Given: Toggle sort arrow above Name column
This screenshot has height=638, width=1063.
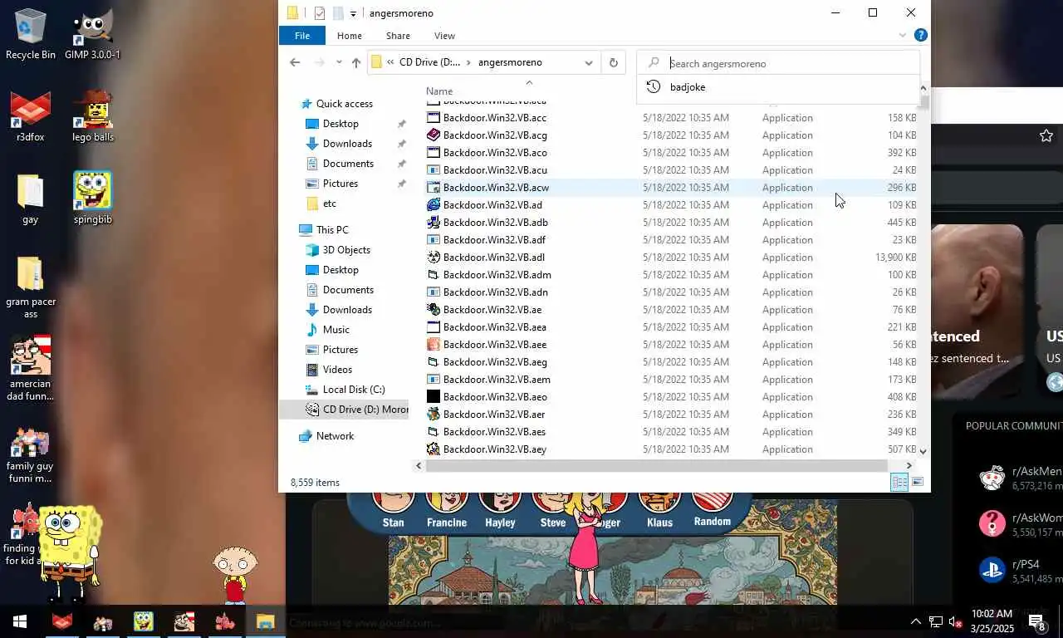Looking at the screenshot, I should click(529, 82).
